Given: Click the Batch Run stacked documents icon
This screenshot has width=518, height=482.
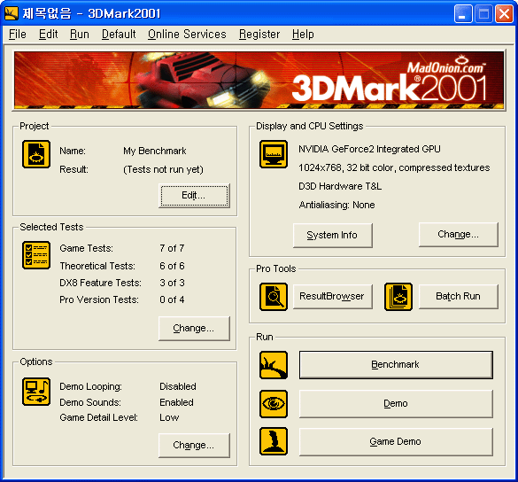Looking at the screenshot, I should (x=398, y=297).
